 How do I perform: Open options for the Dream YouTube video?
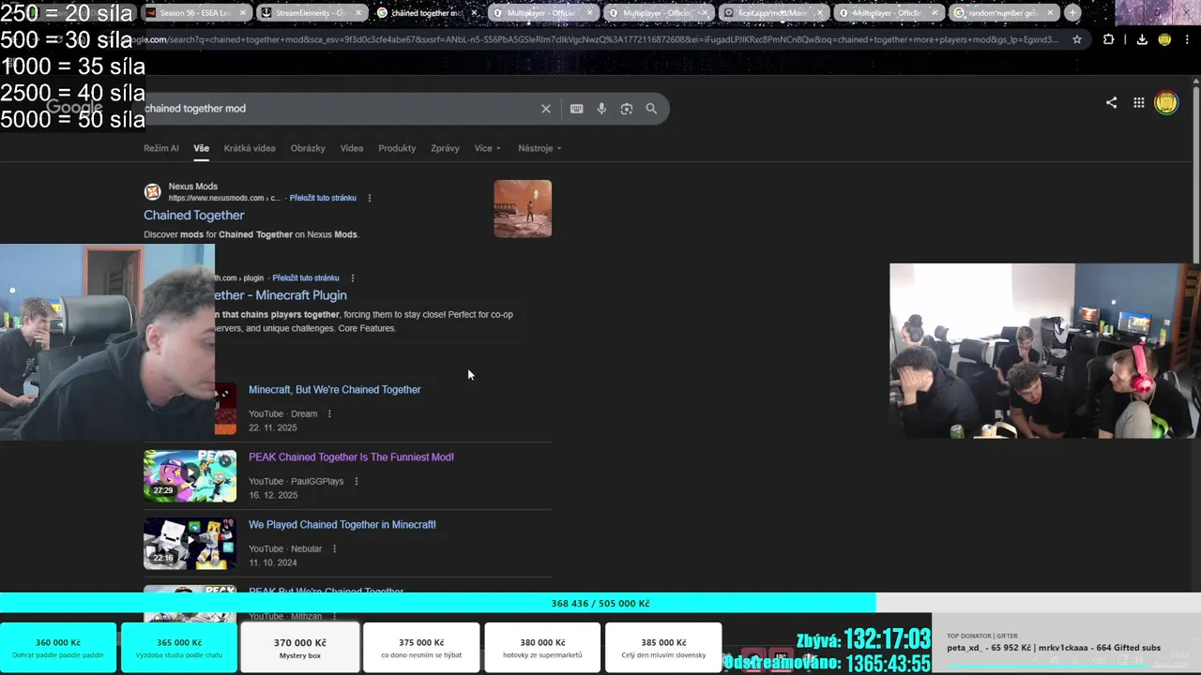tap(328, 414)
